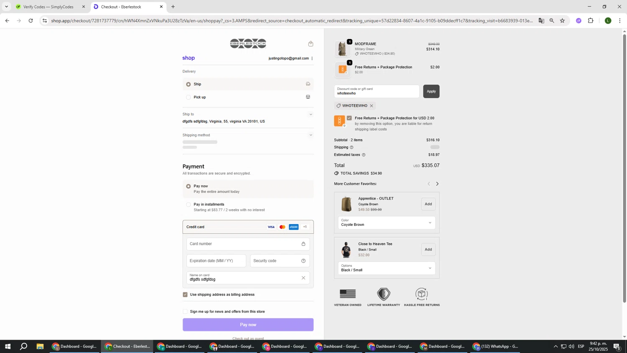627x353 pixels.
Task: Click the discount code input field
Action: [x=377, y=91]
